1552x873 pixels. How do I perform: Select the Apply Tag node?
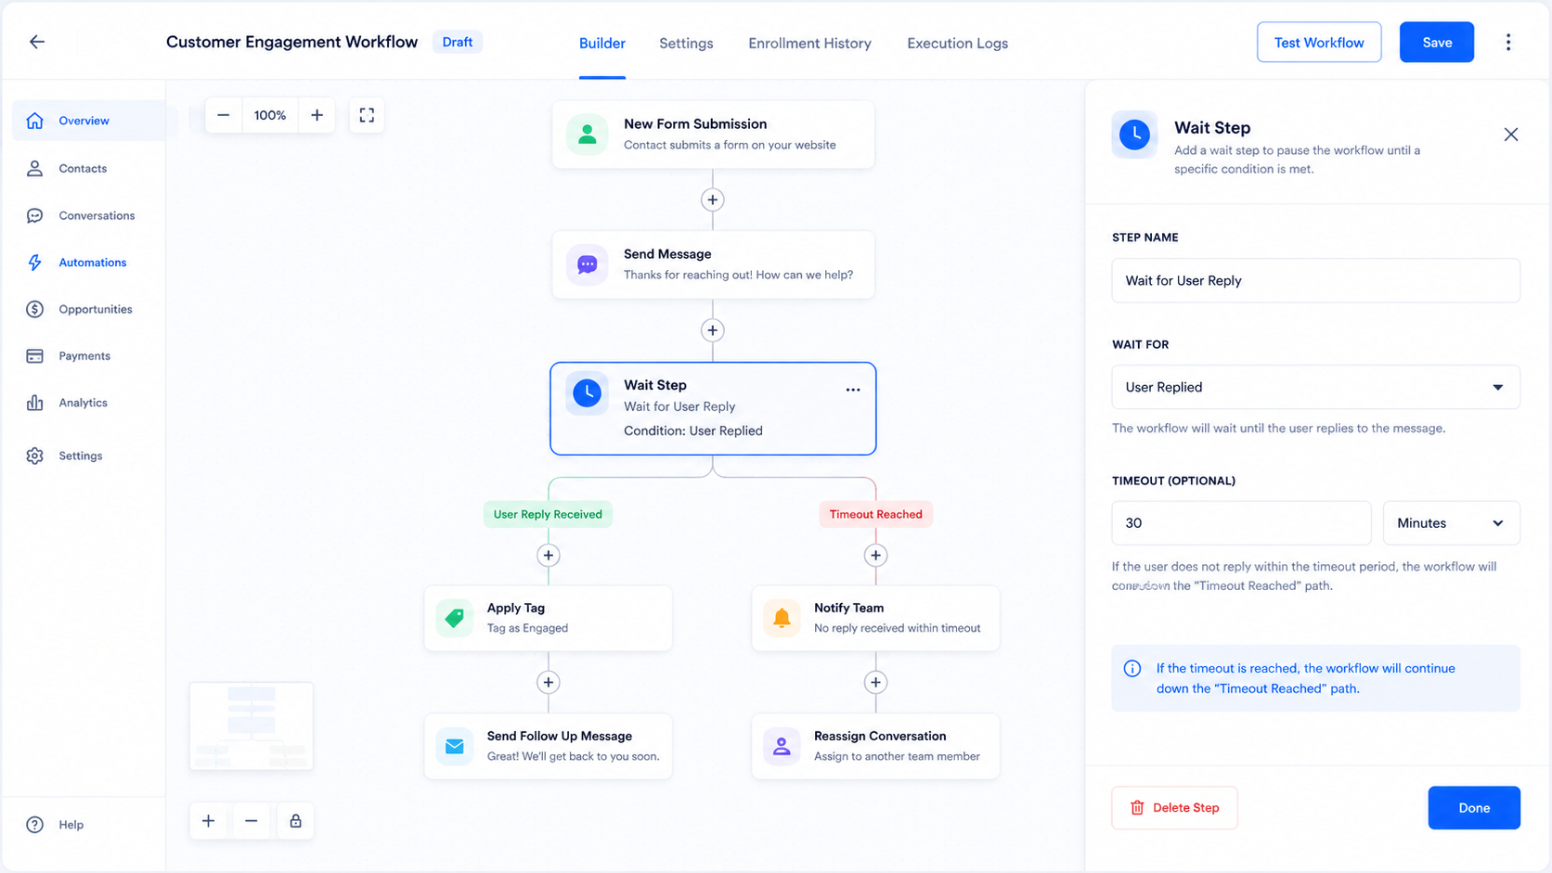(x=549, y=618)
